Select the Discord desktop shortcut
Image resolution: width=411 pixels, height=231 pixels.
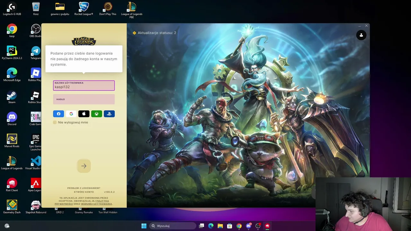12,119
